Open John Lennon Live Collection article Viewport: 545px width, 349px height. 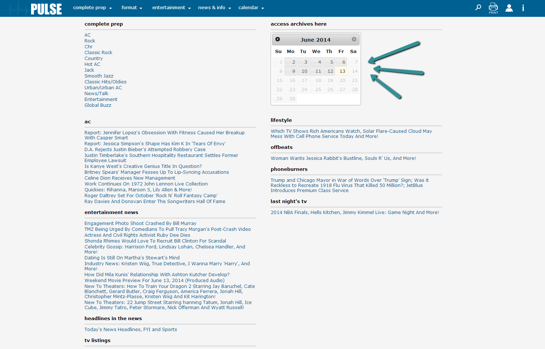(x=146, y=184)
